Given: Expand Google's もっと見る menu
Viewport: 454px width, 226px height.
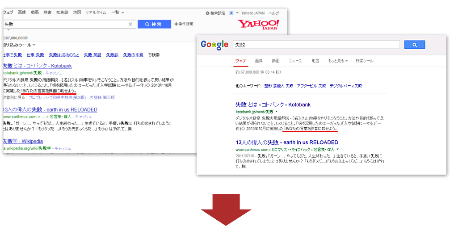Looking at the screenshot, I should (x=338, y=61).
